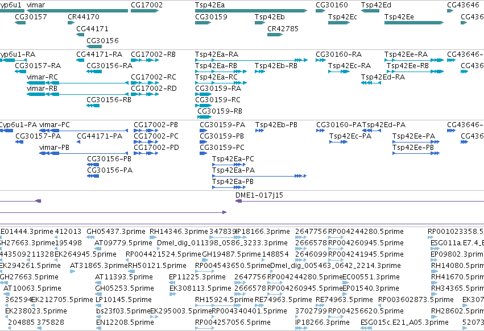The height and width of the screenshot is (331, 484).
Task: Click the vimar-PB protein feature
Action: click(x=84, y=153)
